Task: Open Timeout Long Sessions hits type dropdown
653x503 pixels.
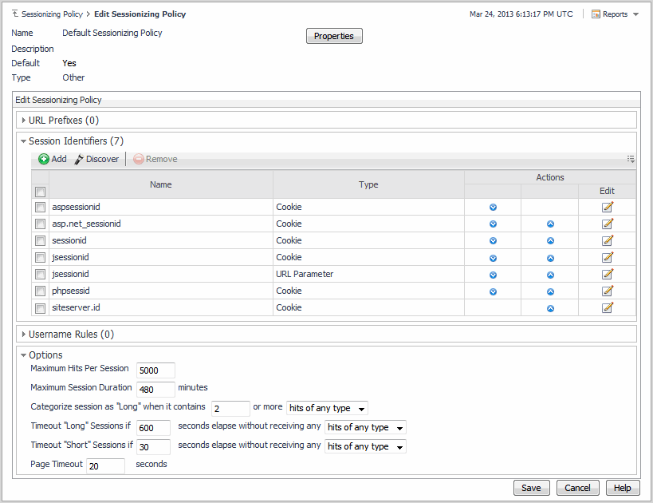Action: coord(365,427)
